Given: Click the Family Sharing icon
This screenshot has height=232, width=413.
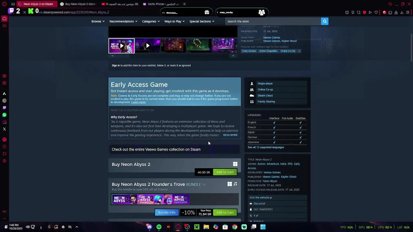Looking at the screenshot, I should pos(252,101).
